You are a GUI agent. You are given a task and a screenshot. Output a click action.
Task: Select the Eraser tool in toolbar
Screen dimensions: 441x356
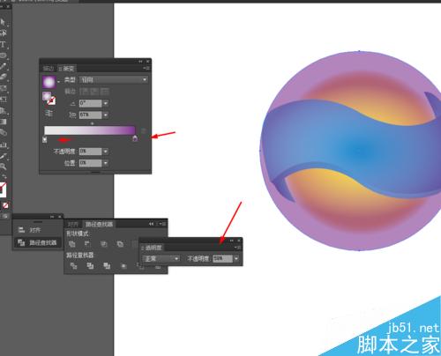tap(3, 77)
